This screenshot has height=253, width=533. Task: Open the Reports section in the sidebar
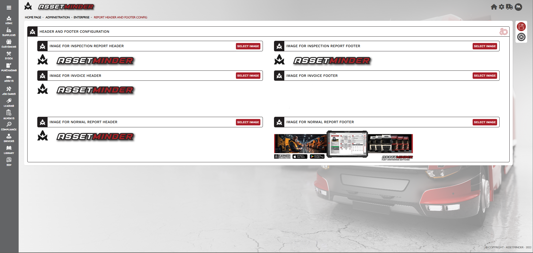point(9,114)
